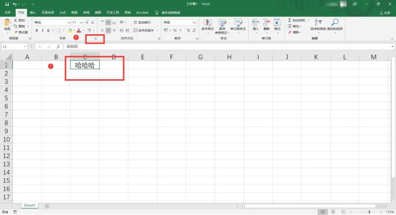Screen dimensions: 396x215
Task: Open Cell Styles (单元格样式)
Action: click(238, 25)
